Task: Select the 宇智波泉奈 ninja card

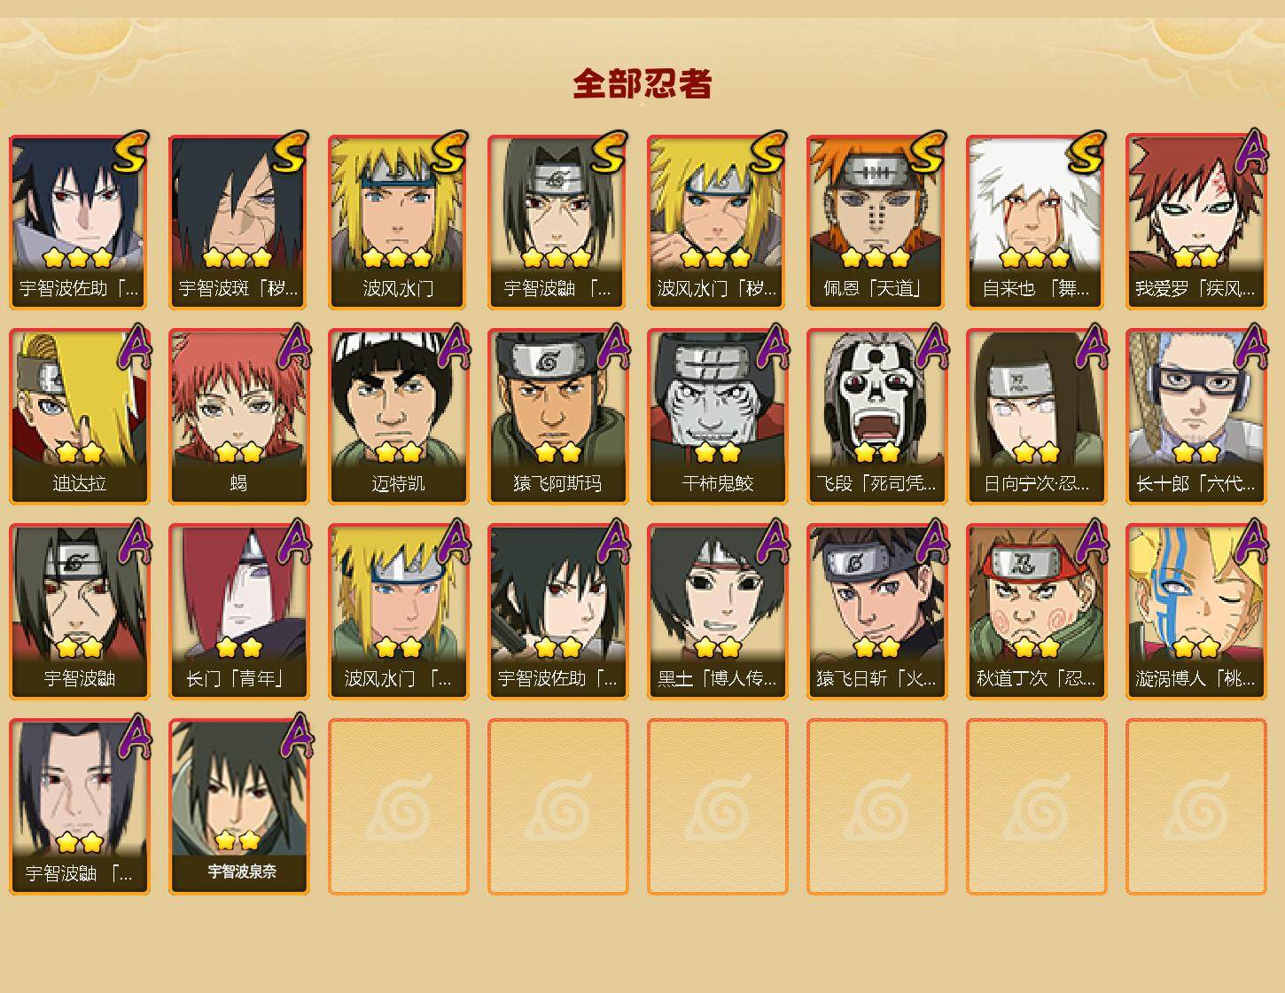Action: [239, 807]
